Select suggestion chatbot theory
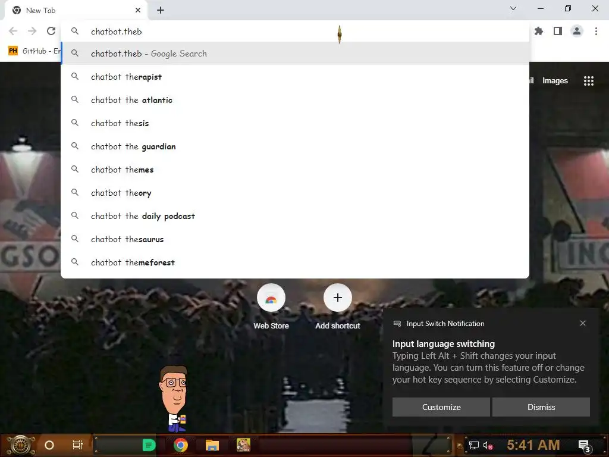The image size is (609, 457). [295, 193]
